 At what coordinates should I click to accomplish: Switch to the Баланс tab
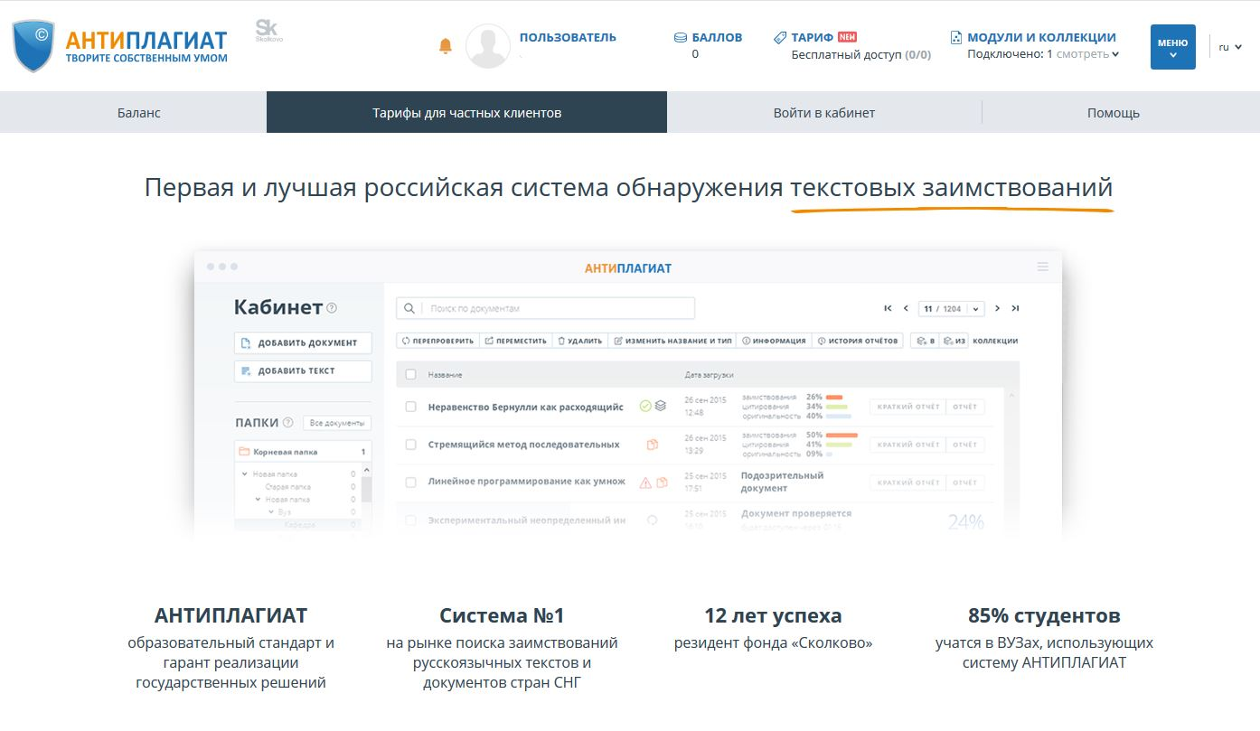pyautogui.click(x=139, y=113)
